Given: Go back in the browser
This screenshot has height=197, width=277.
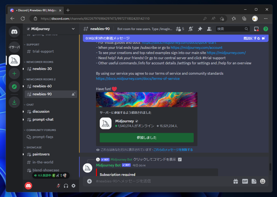Looking at the screenshot, I should click(x=12, y=19).
